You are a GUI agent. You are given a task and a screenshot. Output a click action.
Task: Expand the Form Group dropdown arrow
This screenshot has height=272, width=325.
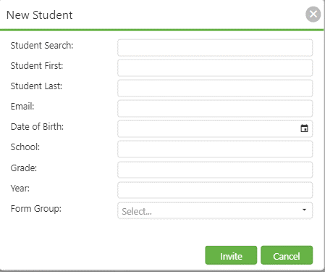tap(305, 210)
